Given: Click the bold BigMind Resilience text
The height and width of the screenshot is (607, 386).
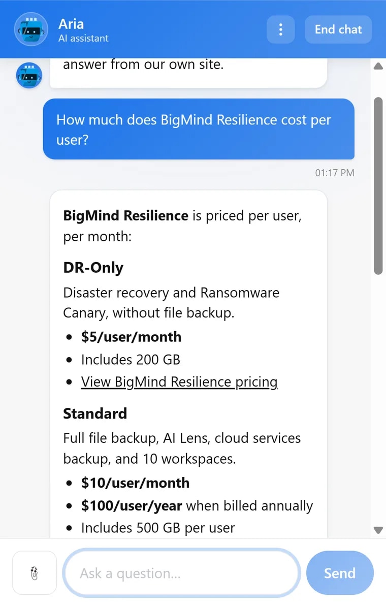Looking at the screenshot, I should pyautogui.click(x=126, y=215).
